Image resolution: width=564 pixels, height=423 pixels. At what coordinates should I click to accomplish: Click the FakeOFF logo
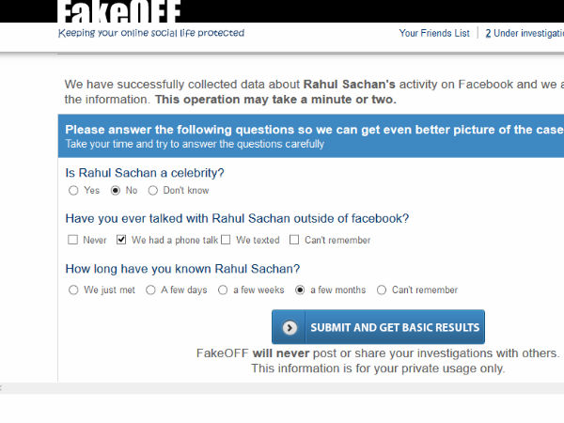point(118,11)
